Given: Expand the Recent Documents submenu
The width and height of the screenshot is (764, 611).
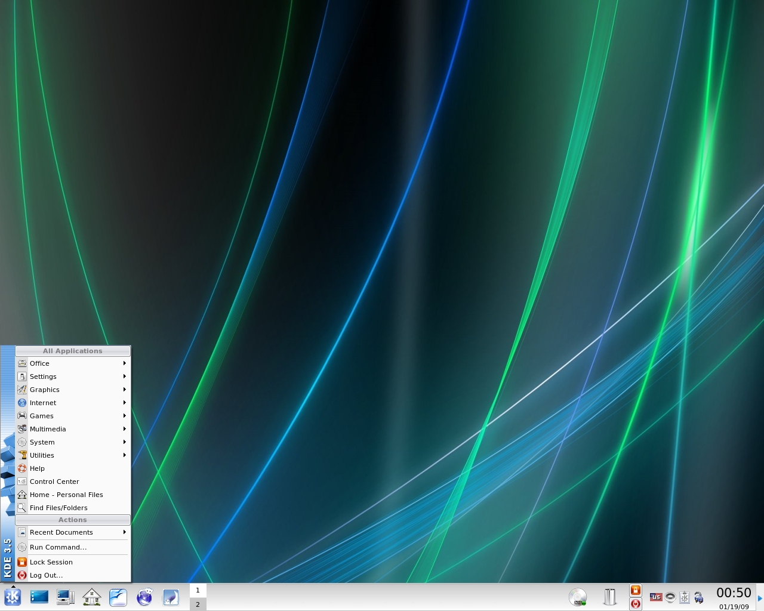Looking at the screenshot, I should coord(73,532).
